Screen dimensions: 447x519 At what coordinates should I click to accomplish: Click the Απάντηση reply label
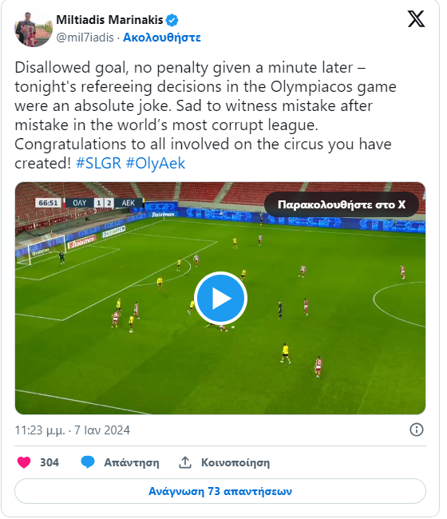coord(132,462)
